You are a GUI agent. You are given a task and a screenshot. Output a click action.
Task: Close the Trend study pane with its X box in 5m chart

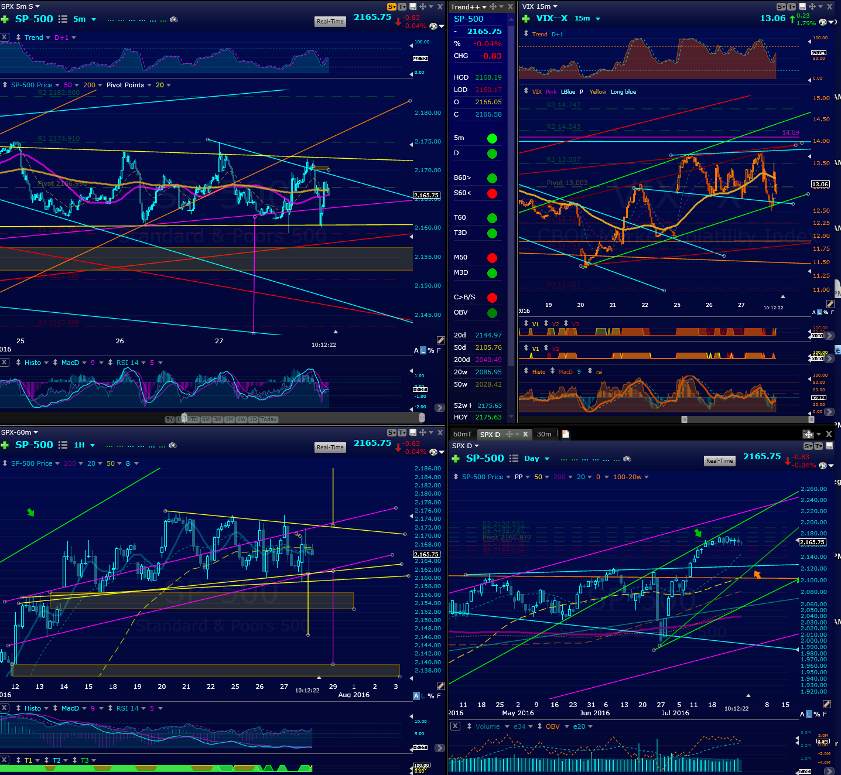click(4, 37)
